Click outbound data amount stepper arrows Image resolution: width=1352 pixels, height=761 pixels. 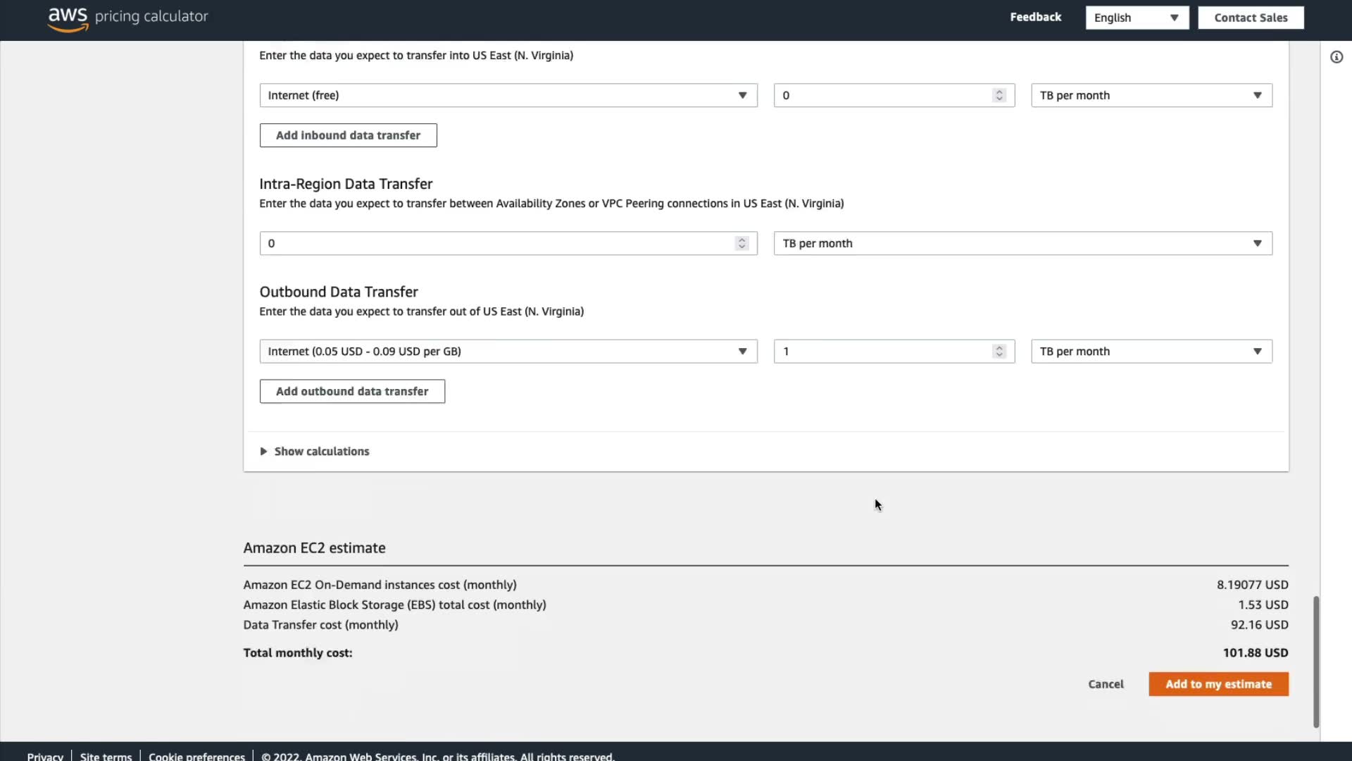(999, 351)
